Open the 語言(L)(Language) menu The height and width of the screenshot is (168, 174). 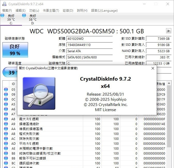click(104, 11)
